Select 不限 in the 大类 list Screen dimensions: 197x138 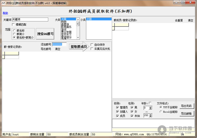coord(68,19)
